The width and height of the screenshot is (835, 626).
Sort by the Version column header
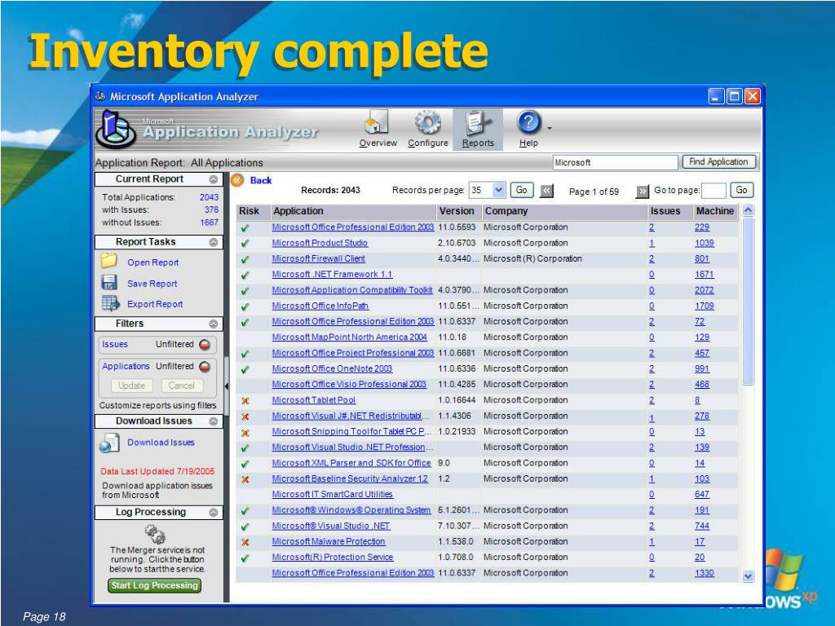[458, 211]
